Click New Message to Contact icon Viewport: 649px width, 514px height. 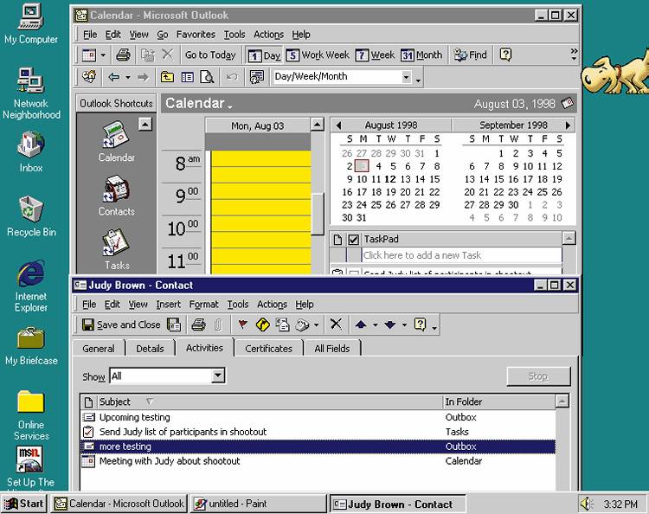coord(283,324)
